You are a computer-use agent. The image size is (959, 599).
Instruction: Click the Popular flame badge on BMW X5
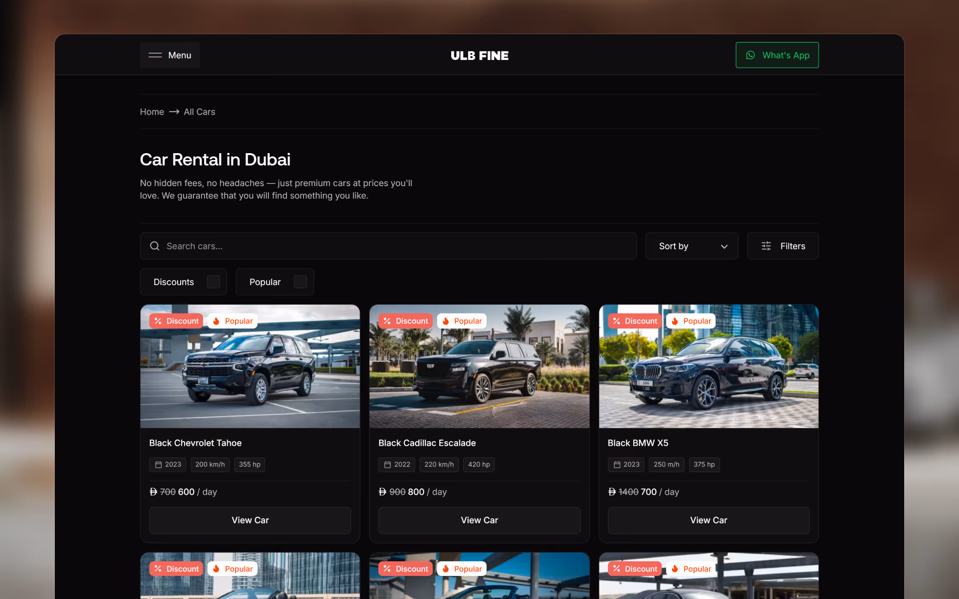point(691,321)
